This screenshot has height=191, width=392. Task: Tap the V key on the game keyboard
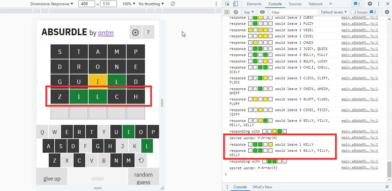tap(92, 160)
